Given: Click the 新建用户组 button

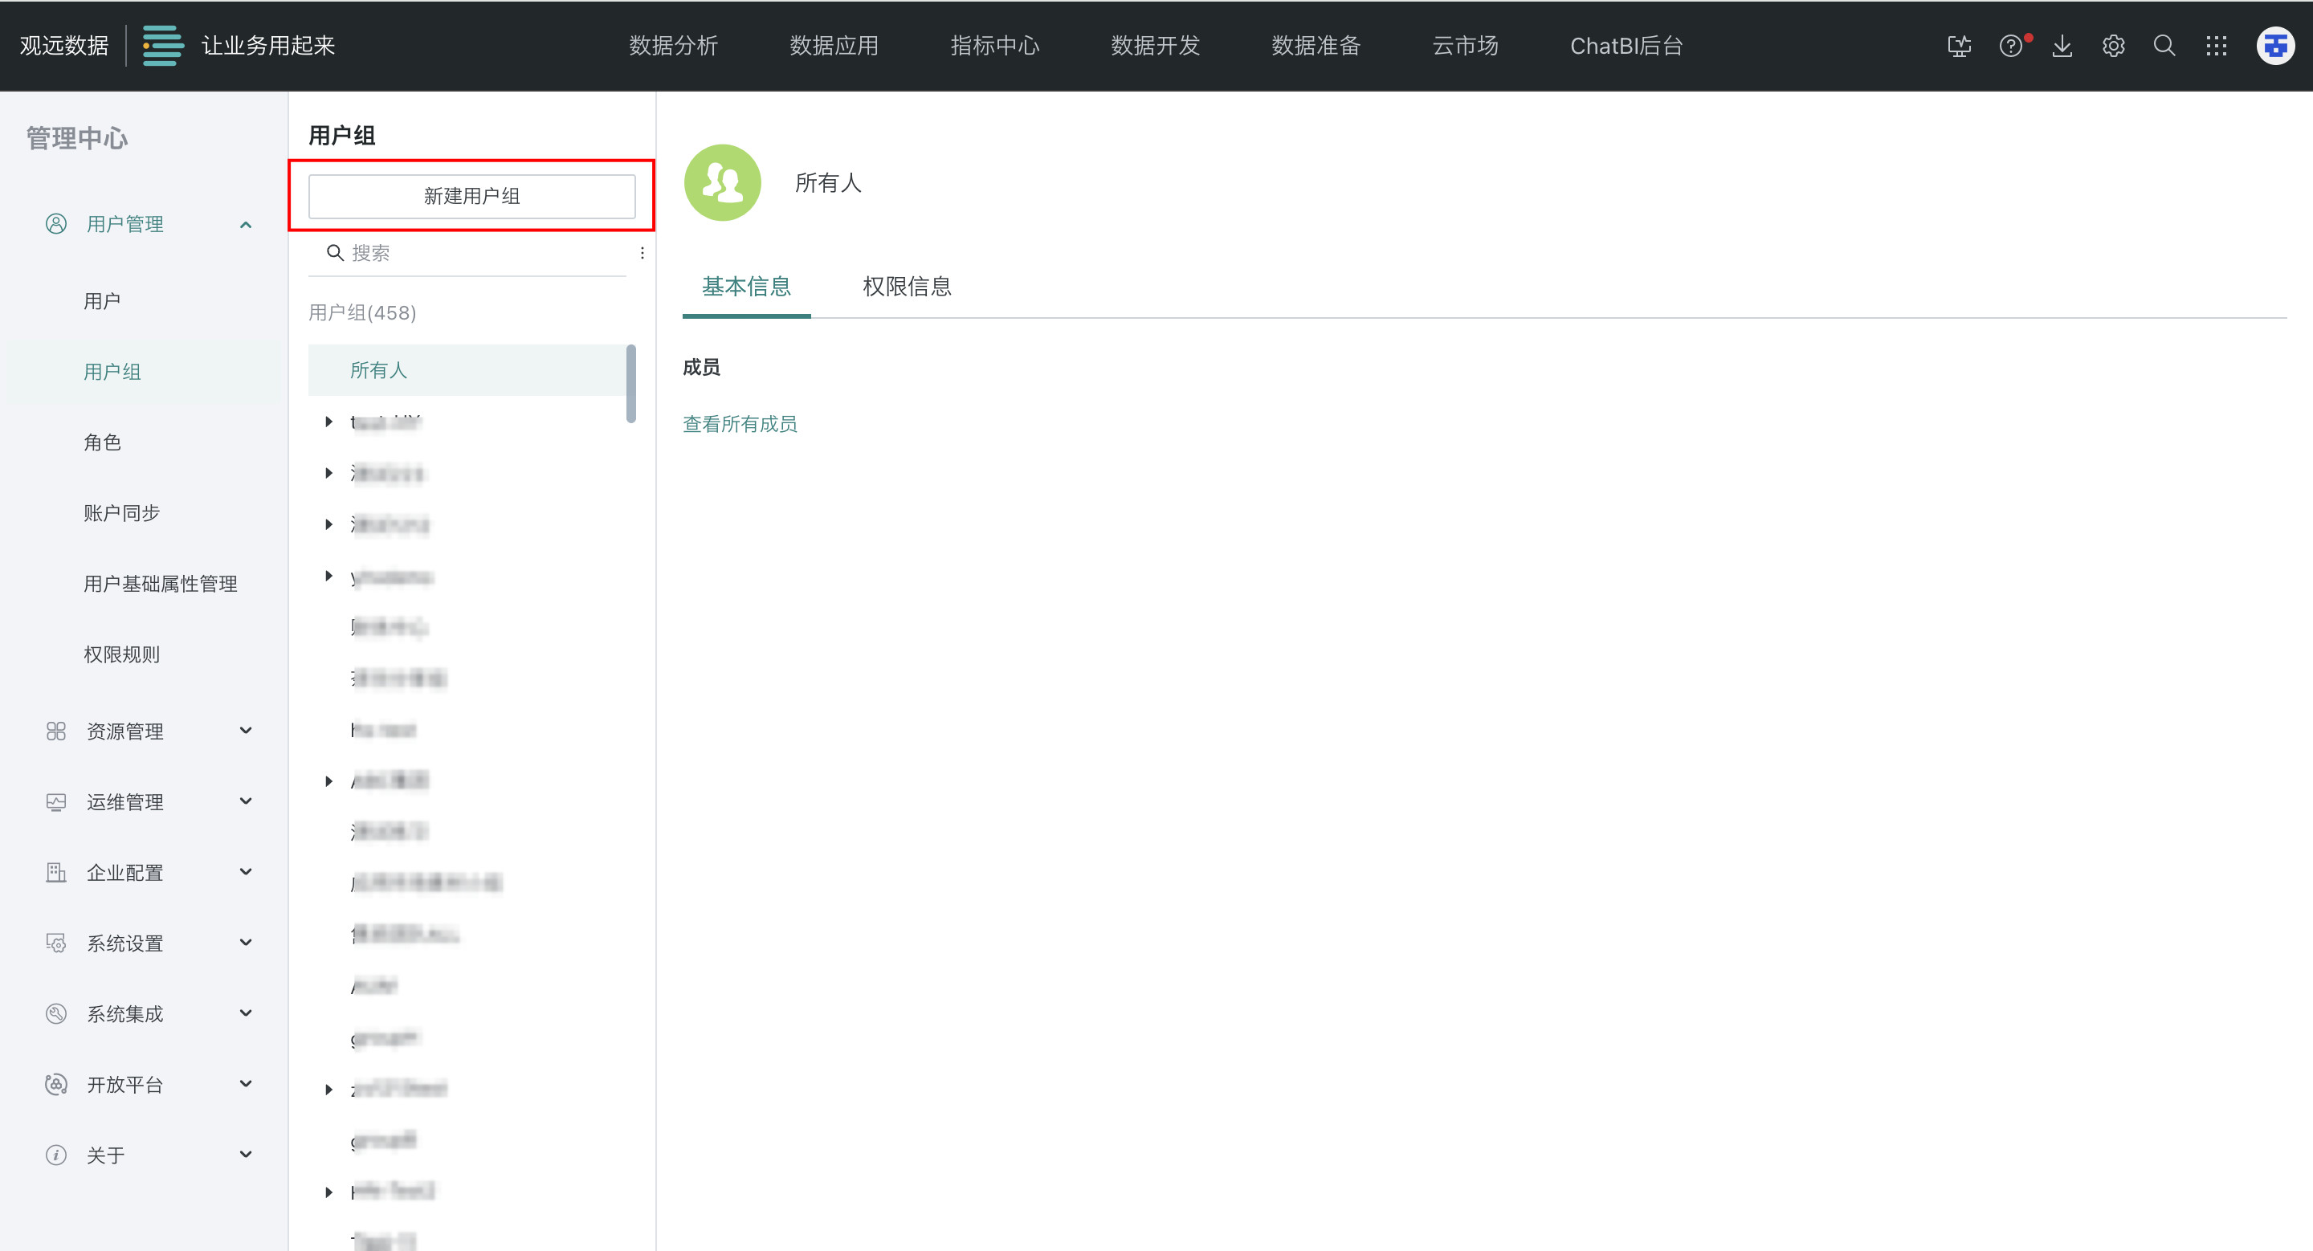Looking at the screenshot, I should click(x=471, y=197).
